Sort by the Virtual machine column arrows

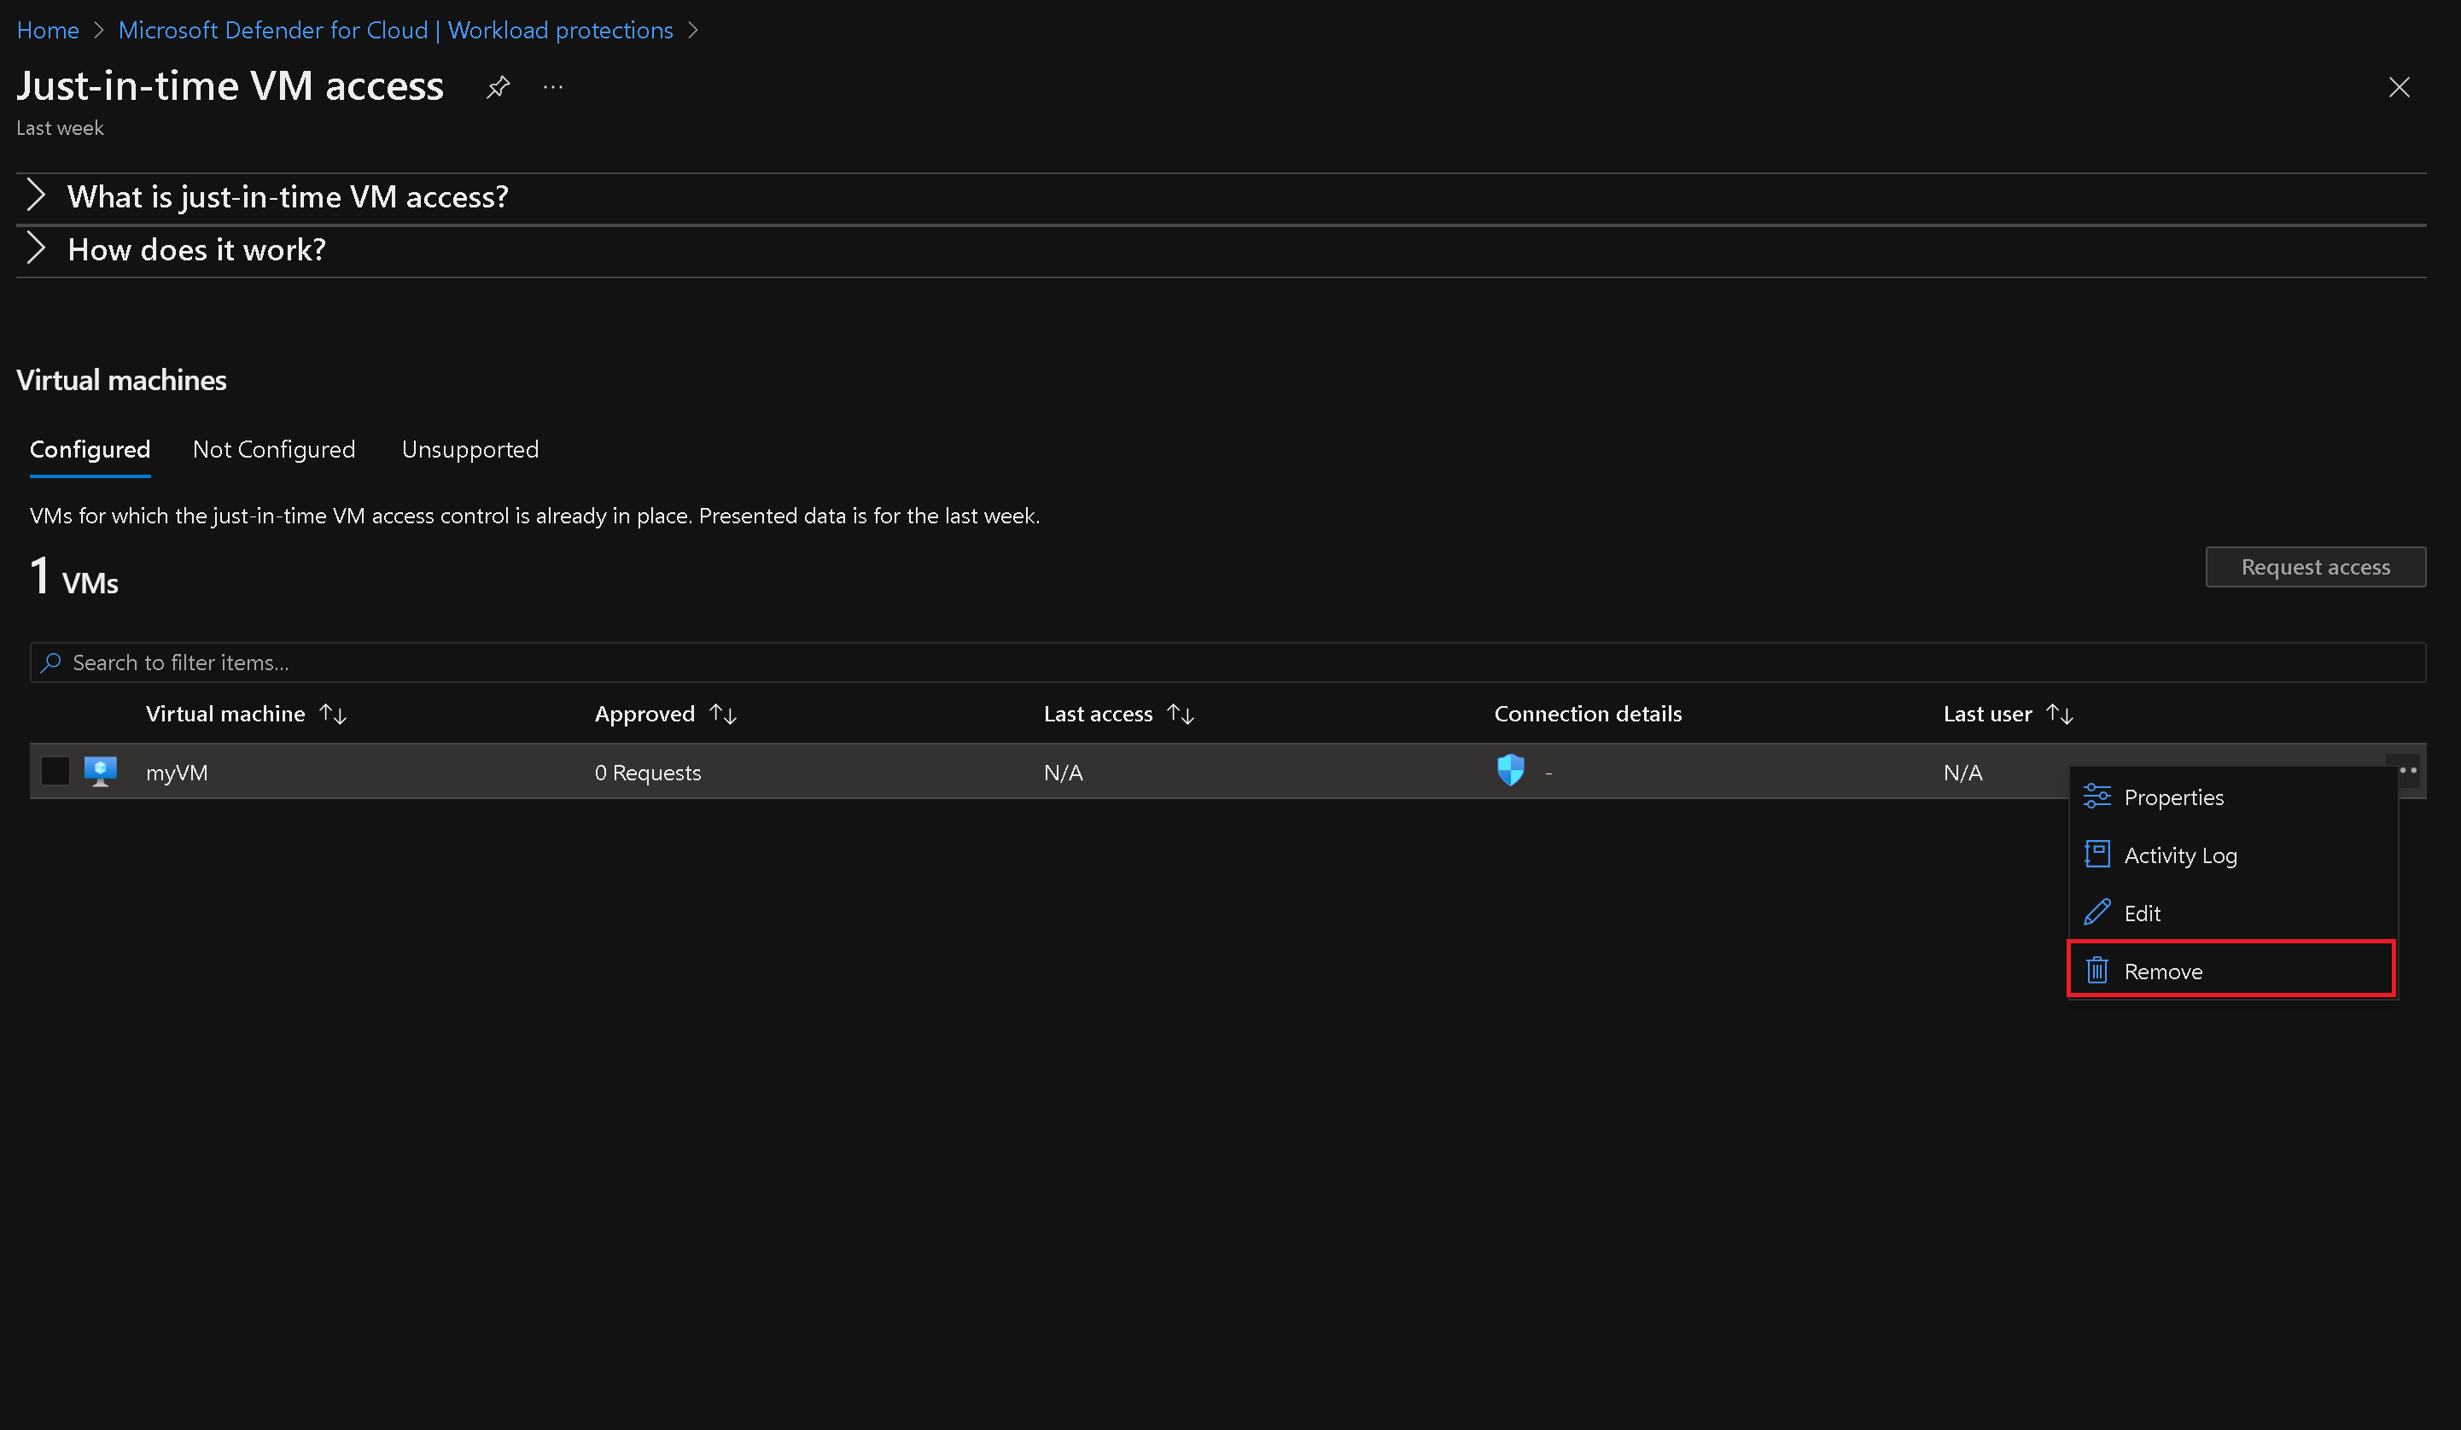tap(333, 714)
